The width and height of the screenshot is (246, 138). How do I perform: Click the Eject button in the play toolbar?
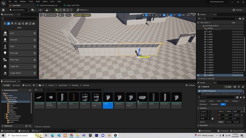(68, 10)
